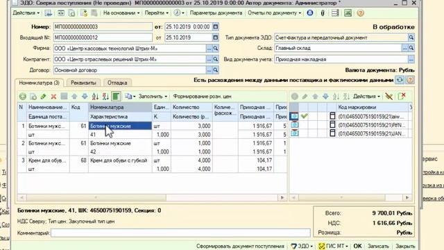
Task: Click the document icon in the (21)aiw marking code row
Action: 332,116
